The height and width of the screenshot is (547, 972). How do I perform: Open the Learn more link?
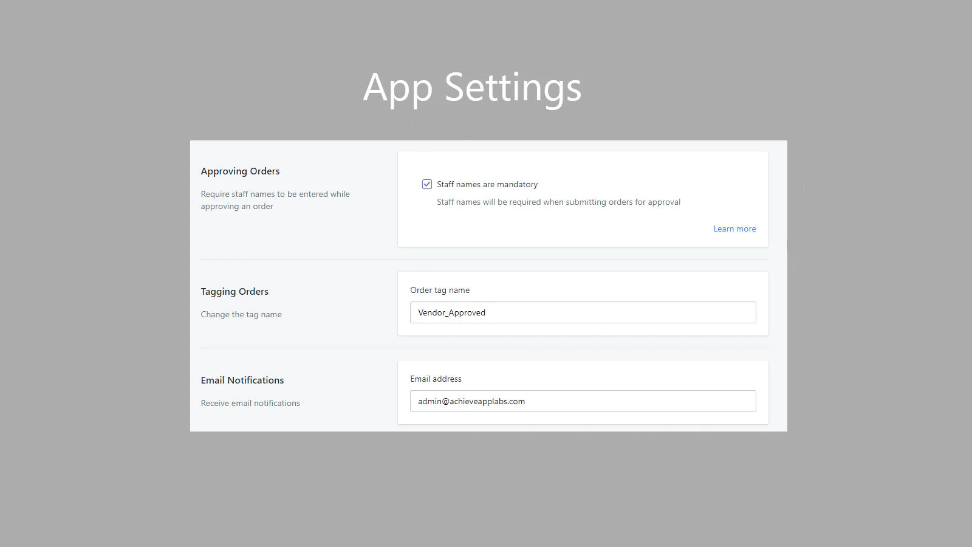point(734,229)
